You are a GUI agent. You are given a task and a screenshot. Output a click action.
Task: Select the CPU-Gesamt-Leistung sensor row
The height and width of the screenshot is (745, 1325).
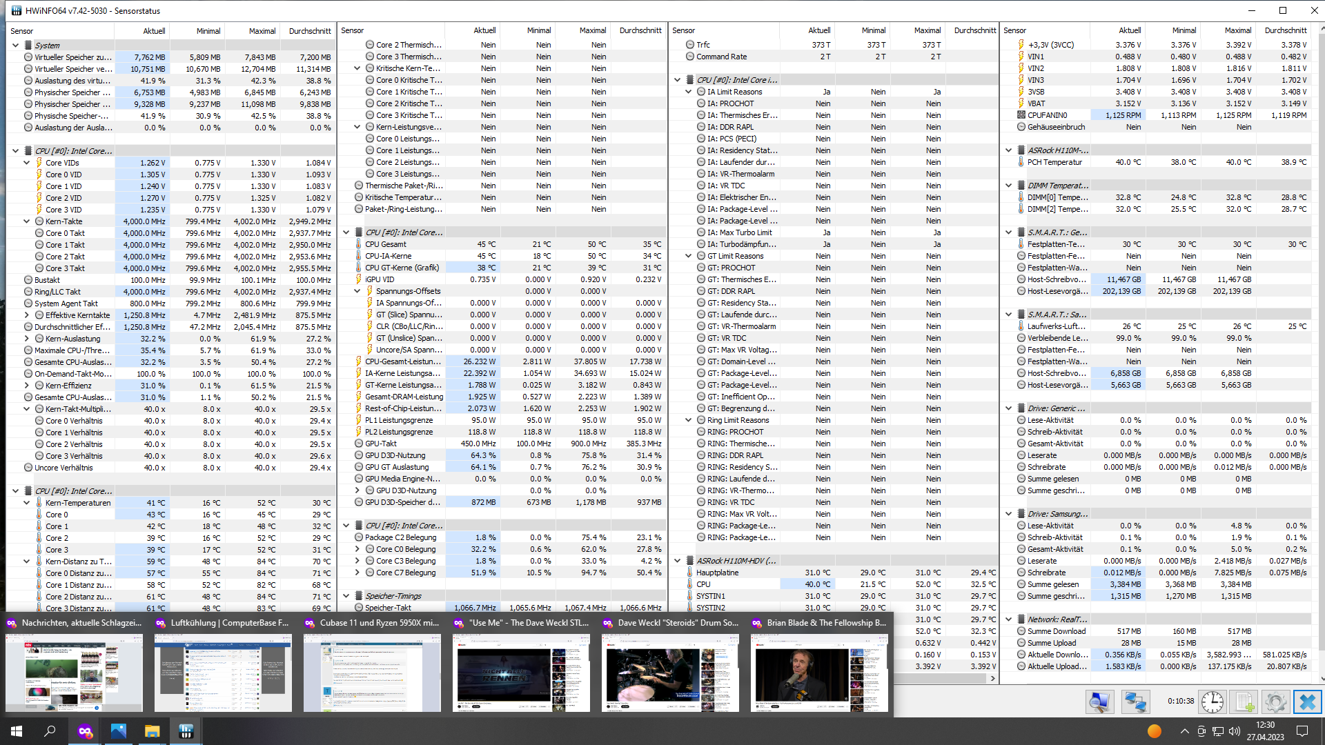point(402,361)
